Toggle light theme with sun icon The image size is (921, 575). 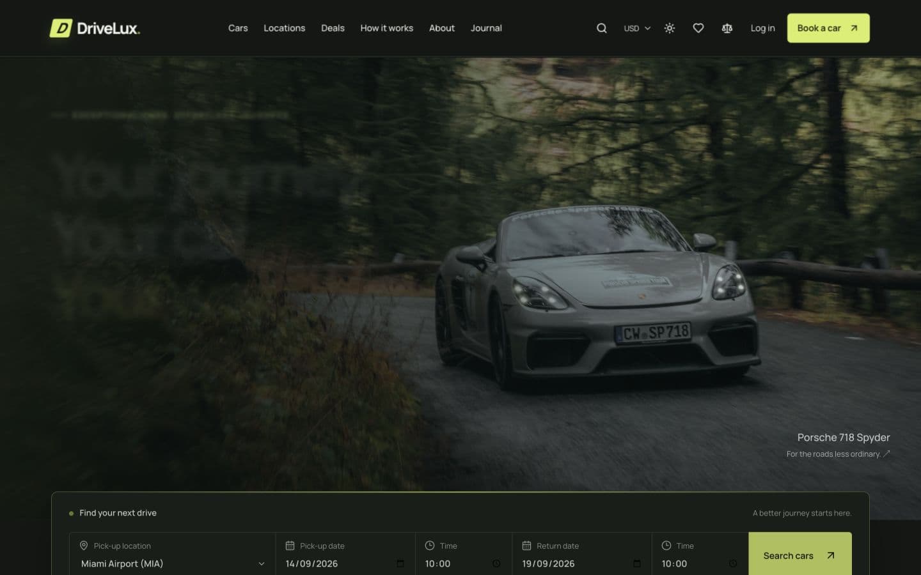coord(670,28)
